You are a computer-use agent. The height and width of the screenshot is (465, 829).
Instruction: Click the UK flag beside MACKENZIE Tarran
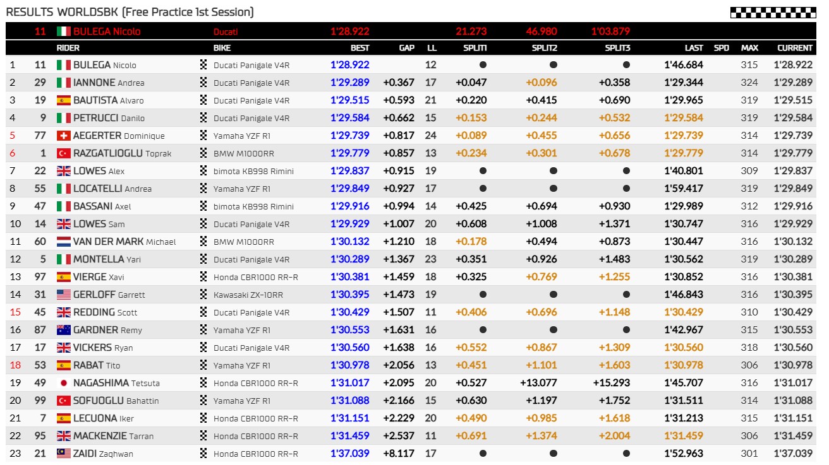point(63,436)
